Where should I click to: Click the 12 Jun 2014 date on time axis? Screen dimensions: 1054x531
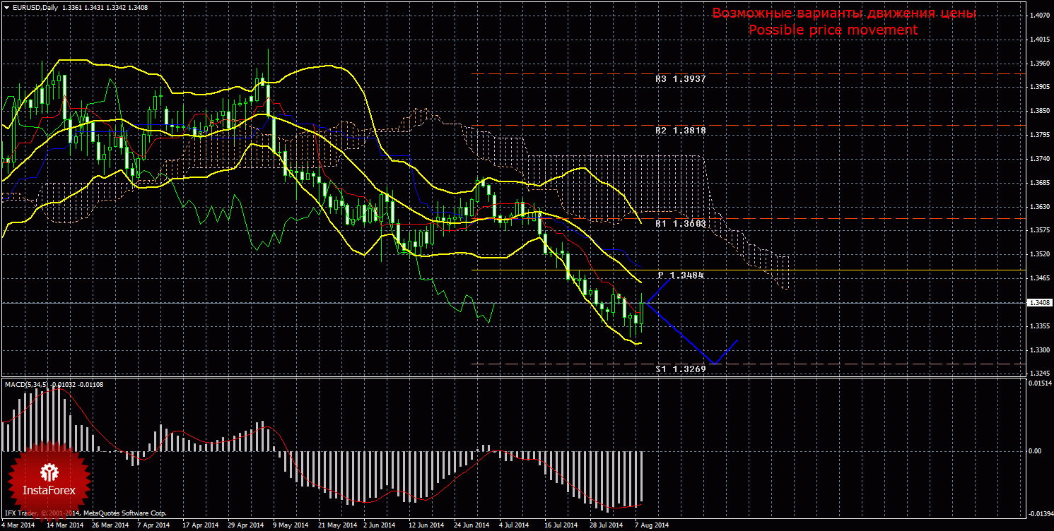click(426, 525)
